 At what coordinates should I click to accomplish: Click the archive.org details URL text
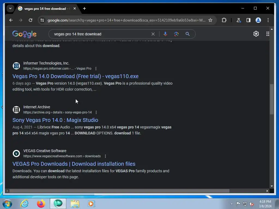click(57, 112)
